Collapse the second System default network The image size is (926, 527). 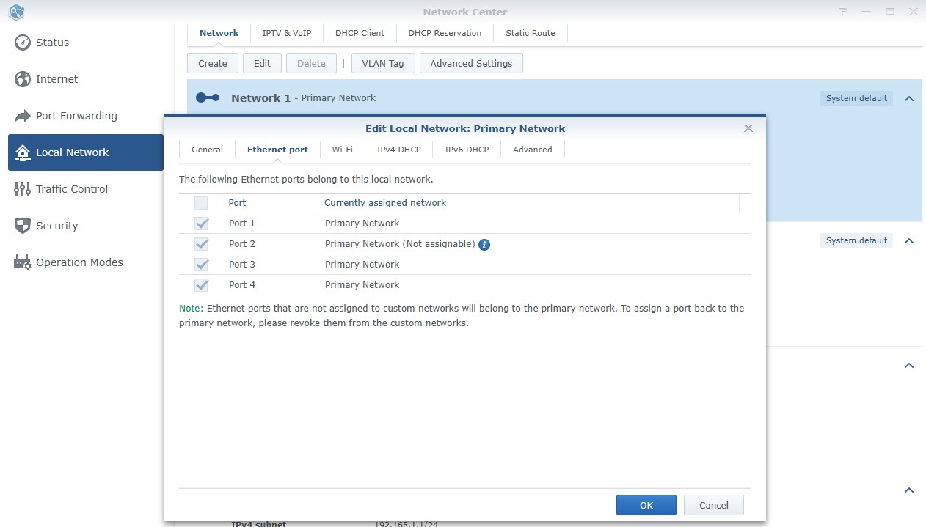coord(909,240)
